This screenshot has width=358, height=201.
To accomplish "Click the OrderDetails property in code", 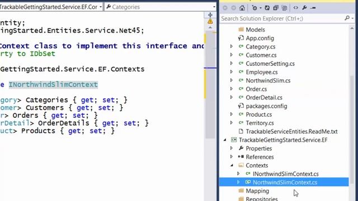I will pos(64,123).
